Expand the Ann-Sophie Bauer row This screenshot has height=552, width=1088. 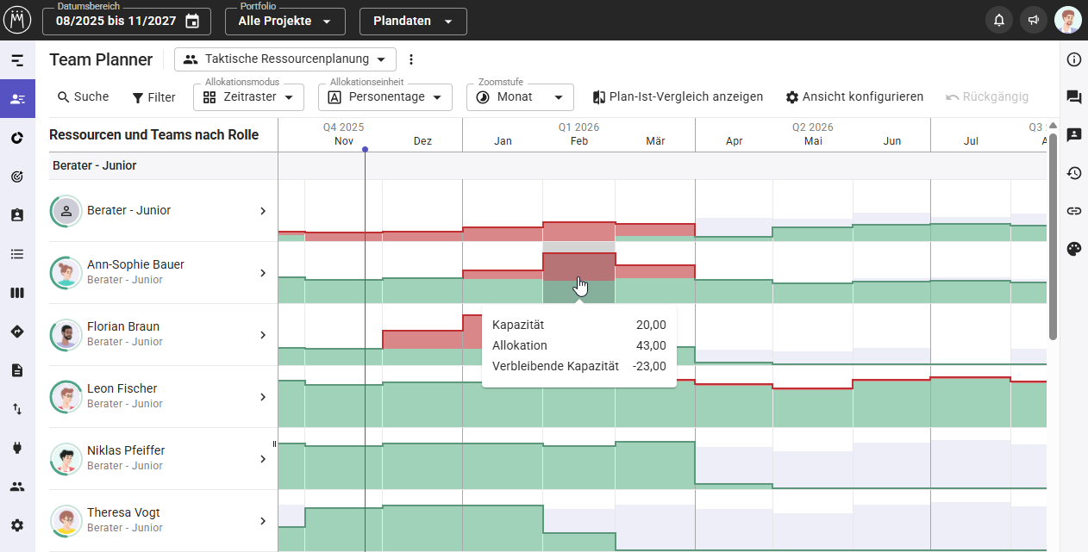click(263, 273)
